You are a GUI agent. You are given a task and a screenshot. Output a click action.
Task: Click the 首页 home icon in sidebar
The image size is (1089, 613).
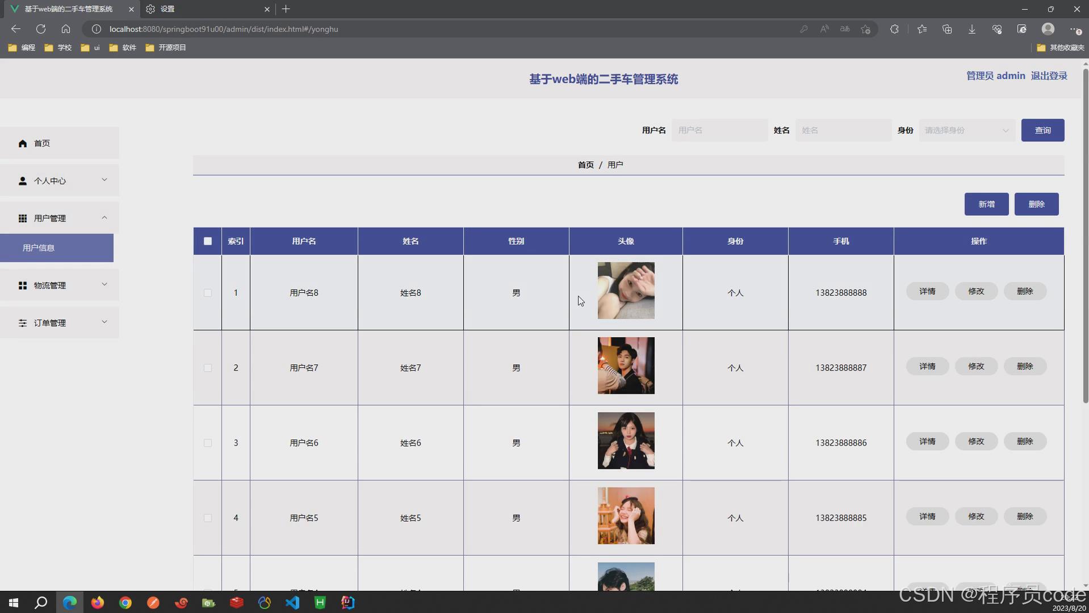[x=23, y=143]
